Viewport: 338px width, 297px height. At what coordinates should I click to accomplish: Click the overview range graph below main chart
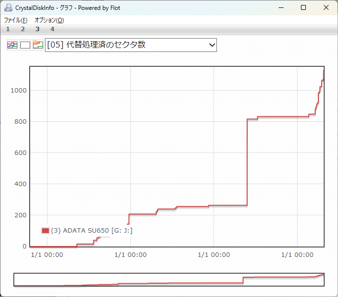(169, 280)
